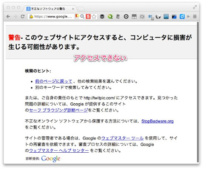The width and height of the screenshot is (203, 169).
Task: Click the cloud extension icon
Action: coord(142,17)
